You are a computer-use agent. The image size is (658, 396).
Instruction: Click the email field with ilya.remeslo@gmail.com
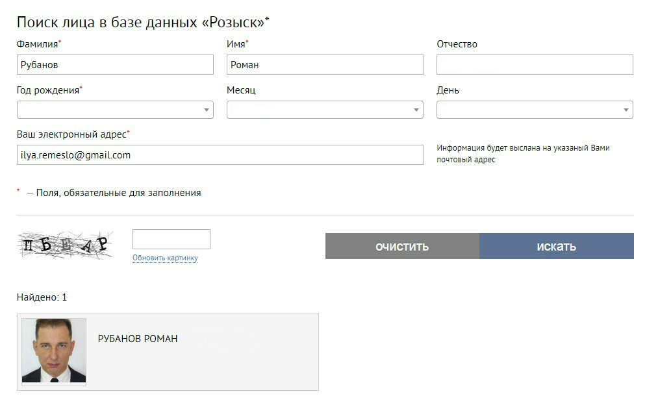tap(220, 155)
